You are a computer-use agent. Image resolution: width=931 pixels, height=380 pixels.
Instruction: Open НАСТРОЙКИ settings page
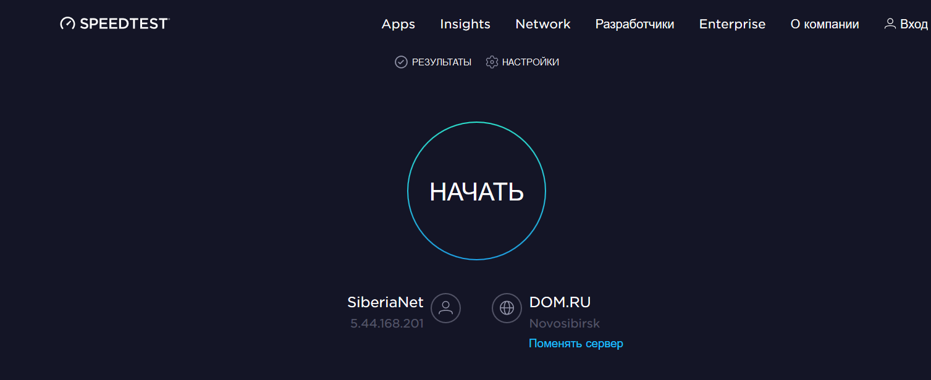(531, 62)
